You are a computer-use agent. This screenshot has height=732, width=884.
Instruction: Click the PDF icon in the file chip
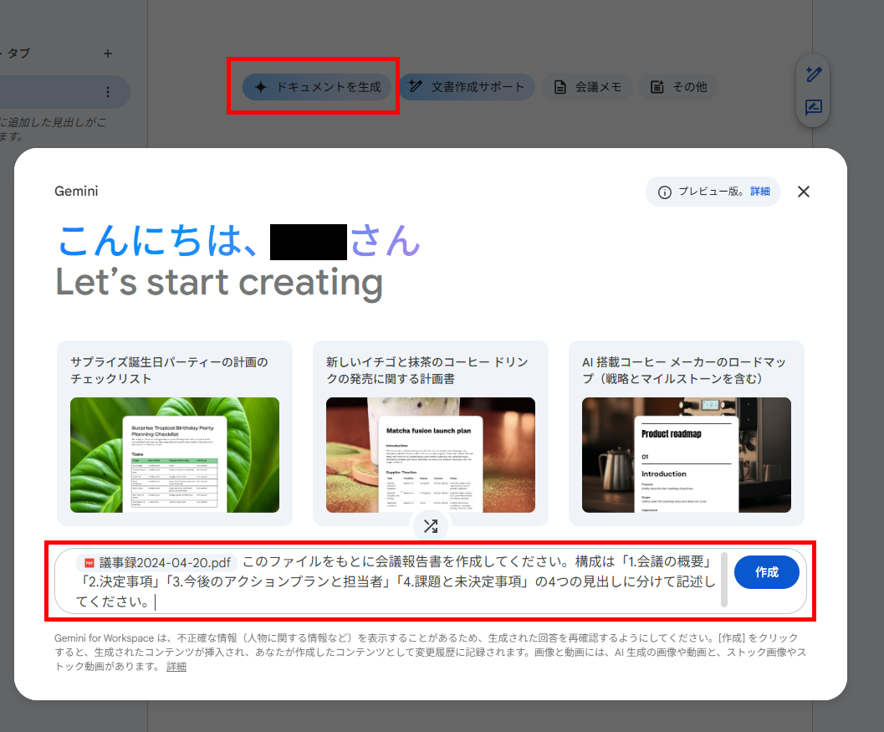click(x=89, y=563)
